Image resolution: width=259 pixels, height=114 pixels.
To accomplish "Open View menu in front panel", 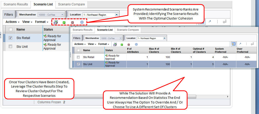I will pyautogui.click(x=92, y=44).
